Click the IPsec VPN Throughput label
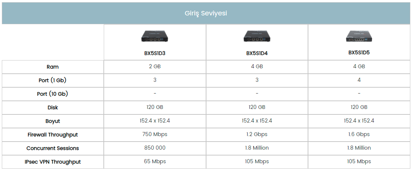This screenshot has width=414, height=172. tap(53, 162)
